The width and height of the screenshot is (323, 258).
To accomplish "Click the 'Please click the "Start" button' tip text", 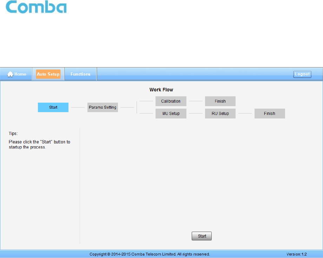I will coord(39,144).
